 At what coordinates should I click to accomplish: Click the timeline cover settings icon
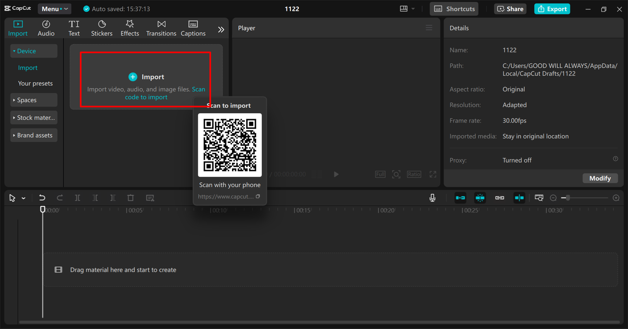pyautogui.click(x=539, y=198)
